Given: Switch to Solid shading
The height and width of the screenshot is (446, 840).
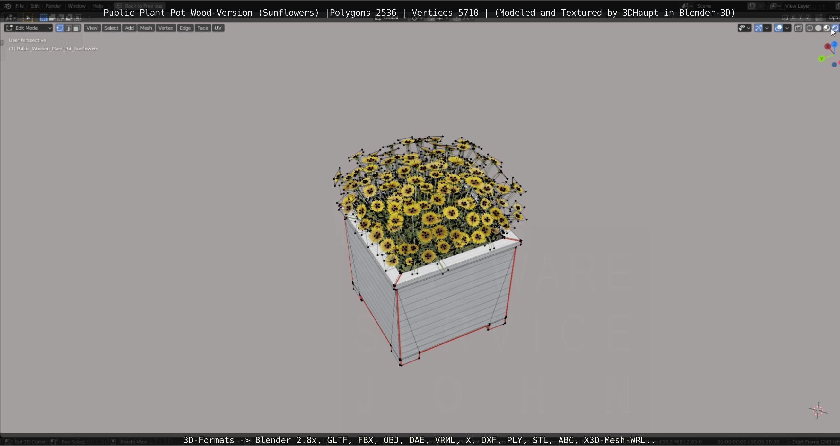Looking at the screenshot, I should coord(818,28).
